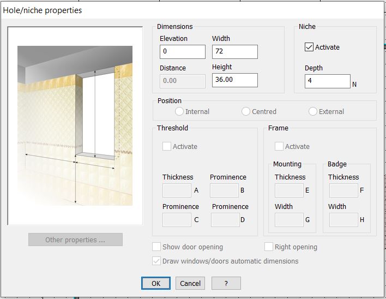Click the niche Depth field N
Viewport: 386px width, 299px height.
pos(328,81)
